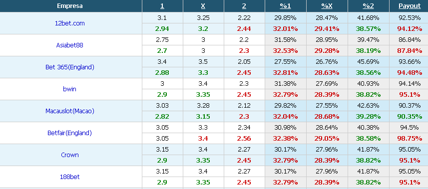Select the Macauslot(Macao) link

[x=69, y=111]
